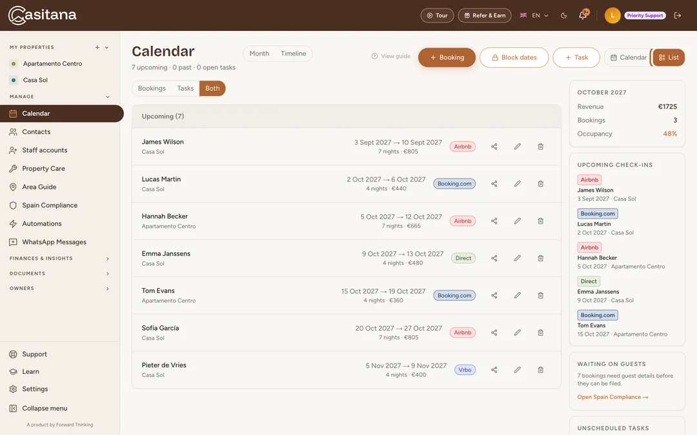Image resolution: width=697 pixels, height=435 pixels.
Task: Expand the Owners section
Action: coord(60,289)
